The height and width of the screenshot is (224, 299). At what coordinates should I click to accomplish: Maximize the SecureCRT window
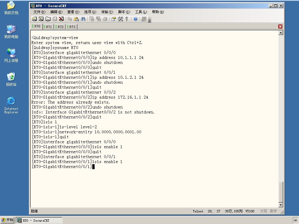coord(276,6)
